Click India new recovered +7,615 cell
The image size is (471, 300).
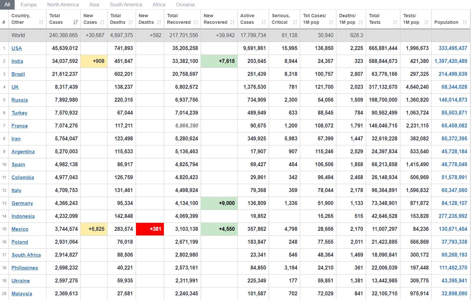[x=219, y=61]
